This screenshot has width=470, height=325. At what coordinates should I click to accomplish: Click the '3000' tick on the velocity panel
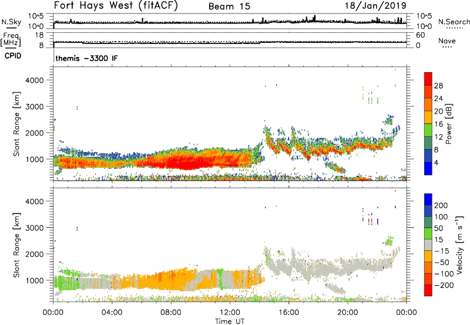(35, 228)
